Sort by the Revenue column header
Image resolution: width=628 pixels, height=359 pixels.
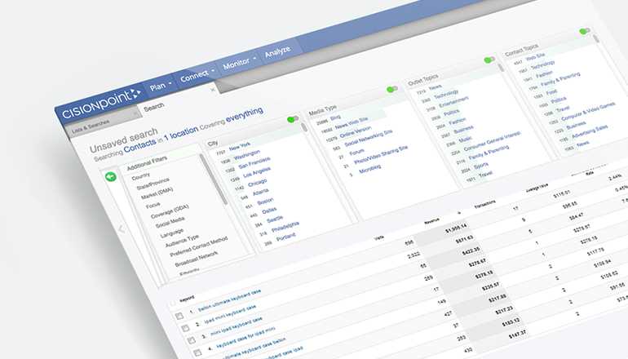[432, 221]
